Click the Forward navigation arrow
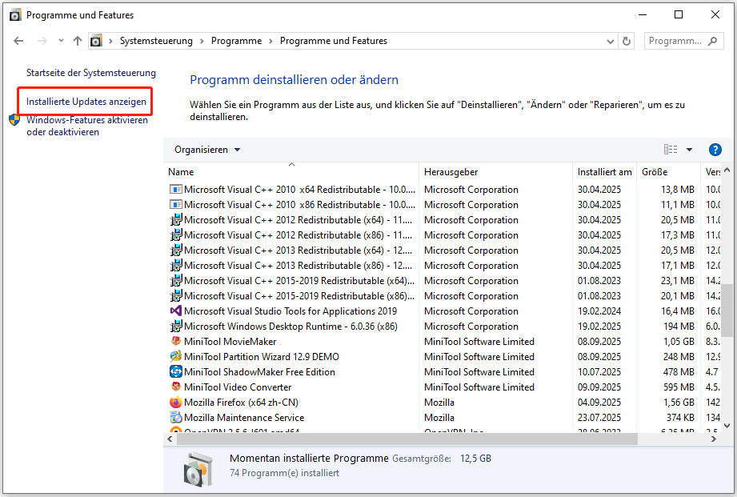Screen dimensions: 737x497 42,41
